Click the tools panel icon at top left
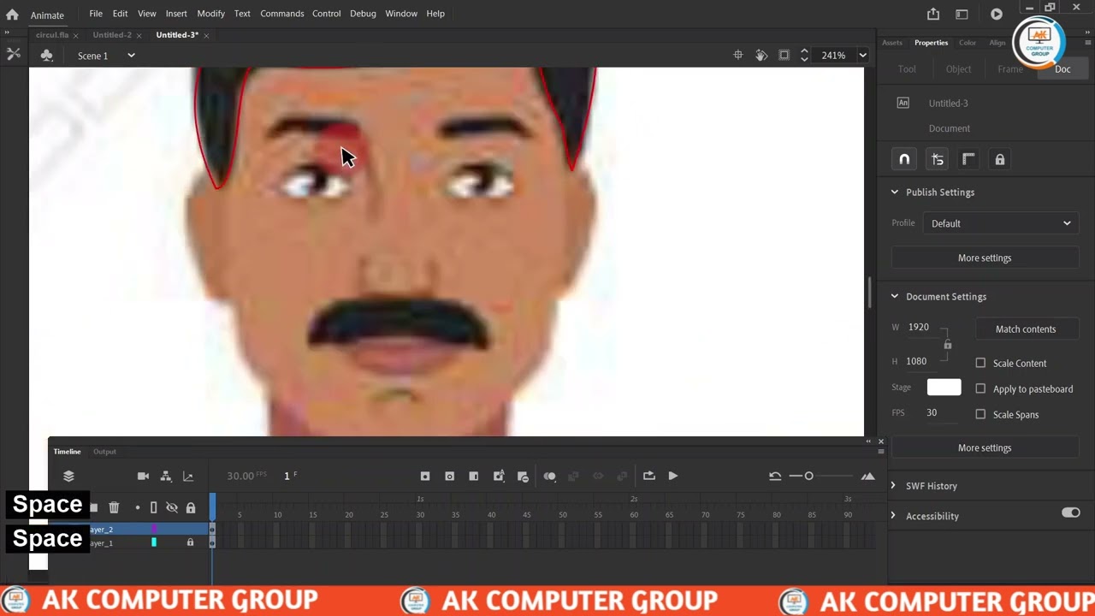This screenshot has height=616, width=1095. click(x=14, y=54)
